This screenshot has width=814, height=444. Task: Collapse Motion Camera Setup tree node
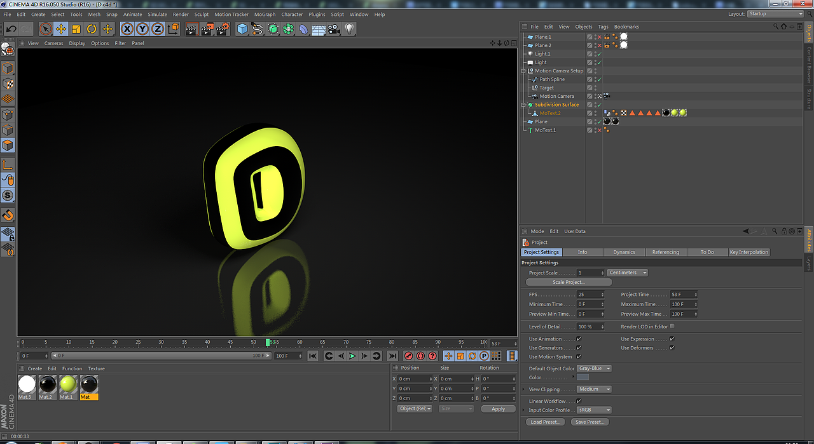523,71
